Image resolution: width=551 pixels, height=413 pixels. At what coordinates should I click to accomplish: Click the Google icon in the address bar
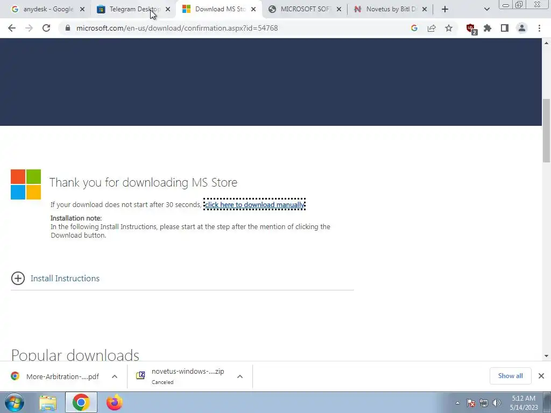(x=414, y=28)
